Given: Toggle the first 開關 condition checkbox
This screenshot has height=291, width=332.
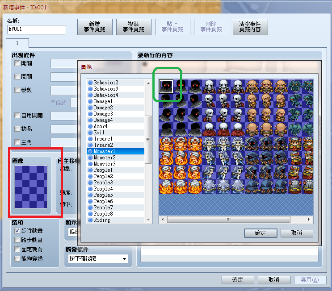Looking at the screenshot, I should 17,63.
